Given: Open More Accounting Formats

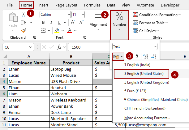Looking at the screenshot, I should [151, 118].
